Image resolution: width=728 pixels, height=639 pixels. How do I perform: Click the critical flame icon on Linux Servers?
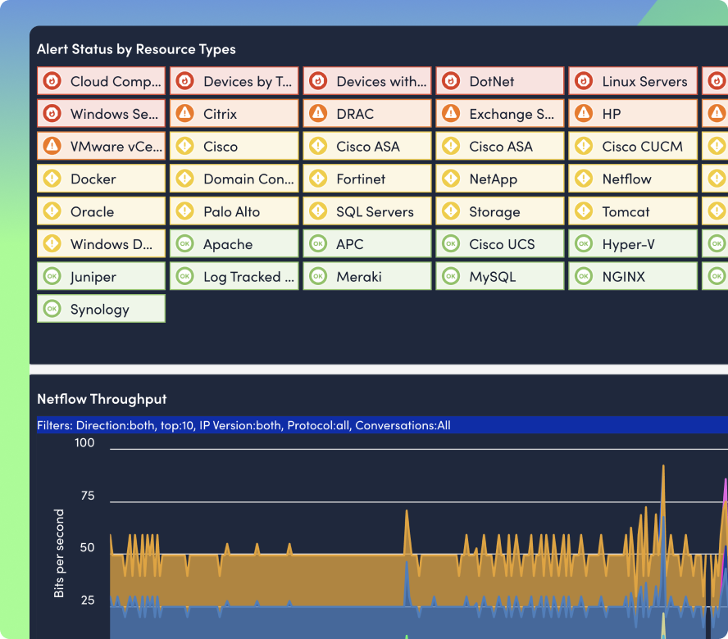click(584, 81)
